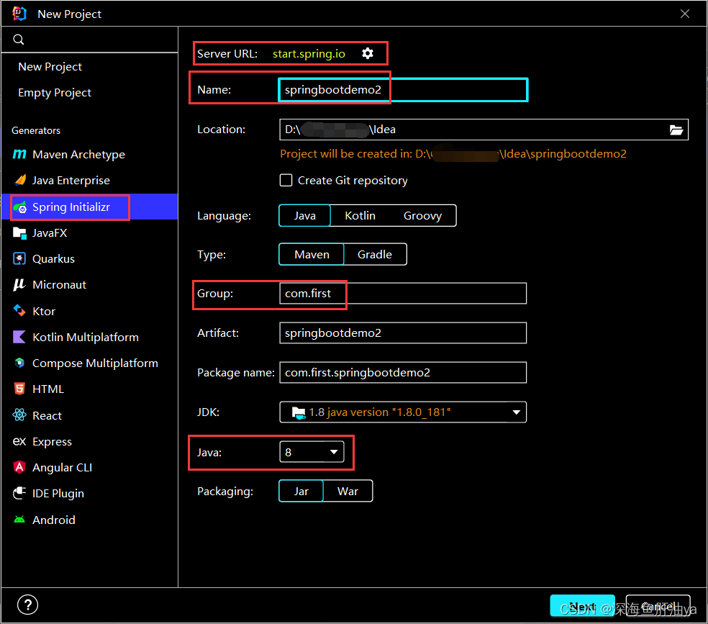The width and height of the screenshot is (708, 624).
Task: Click the start.spring.io link
Action: click(309, 54)
